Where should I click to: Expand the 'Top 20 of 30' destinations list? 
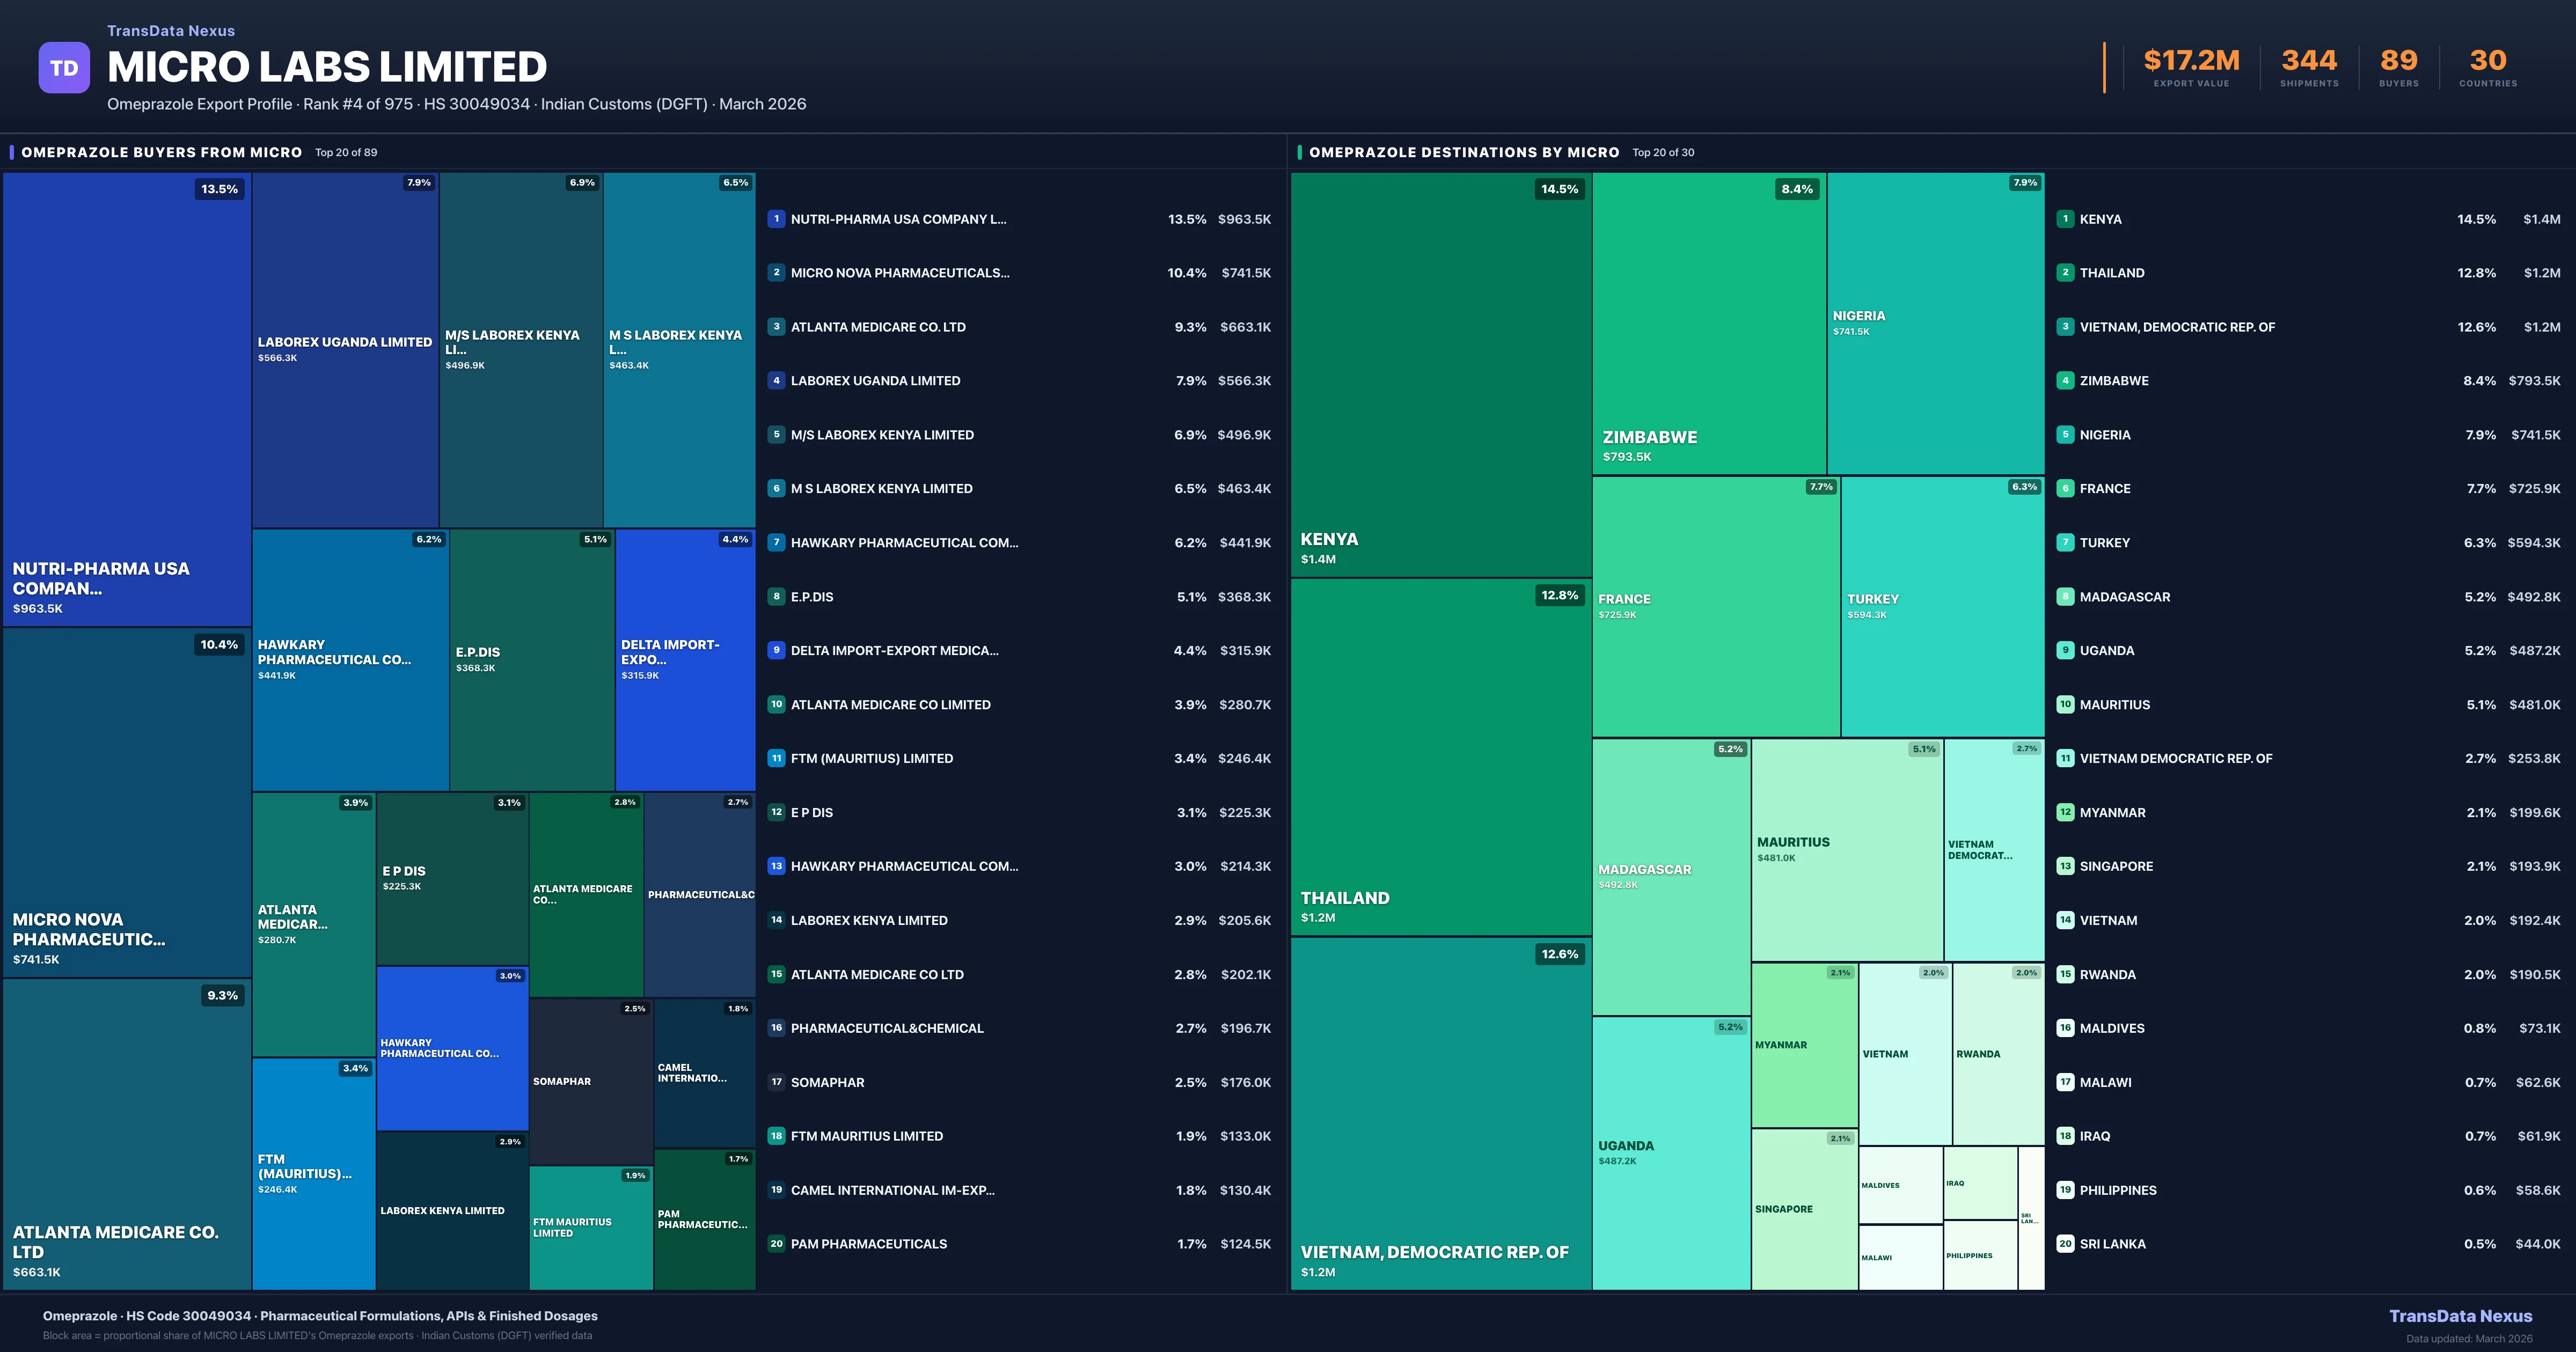(1663, 152)
